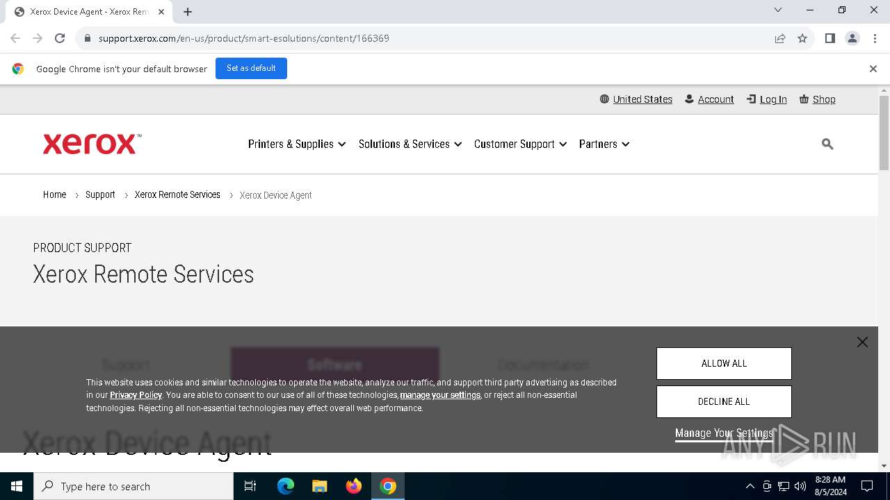Bookmark this page with star icon
The image size is (890, 500).
click(x=802, y=38)
